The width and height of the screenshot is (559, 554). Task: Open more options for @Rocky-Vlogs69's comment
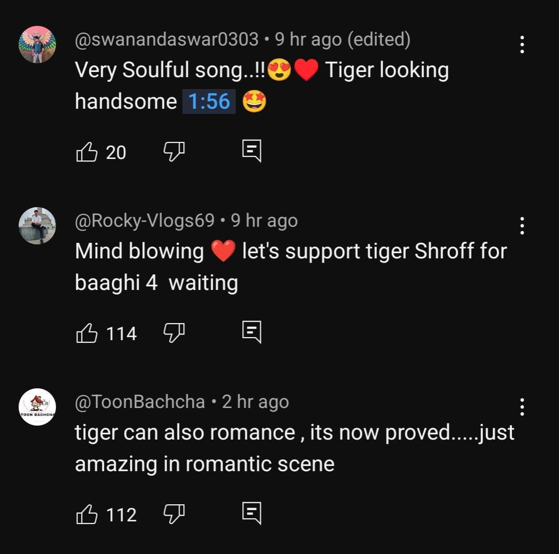click(x=522, y=226)
